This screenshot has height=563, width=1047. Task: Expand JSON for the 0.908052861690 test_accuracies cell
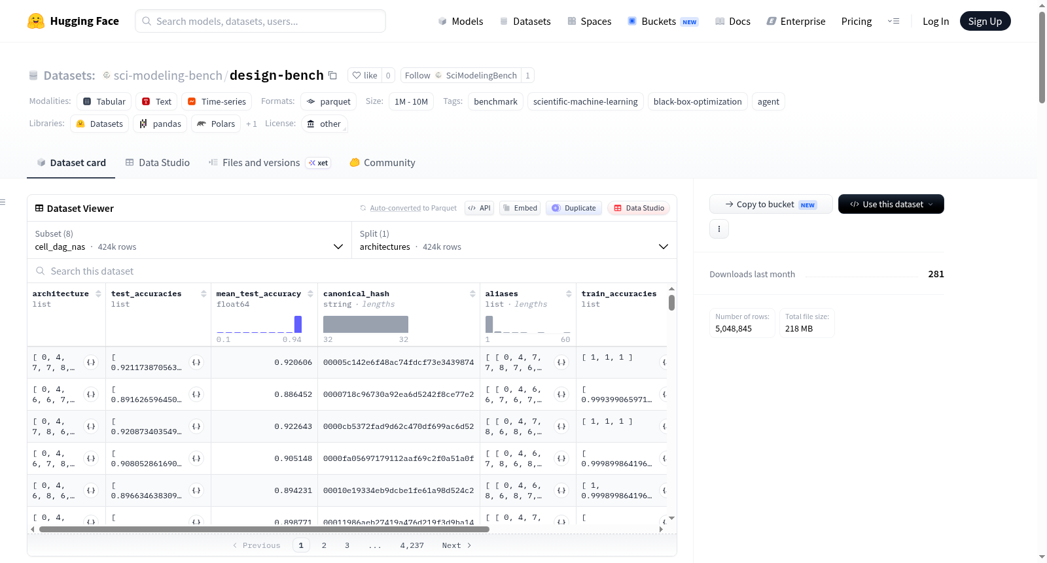[196, 458]
